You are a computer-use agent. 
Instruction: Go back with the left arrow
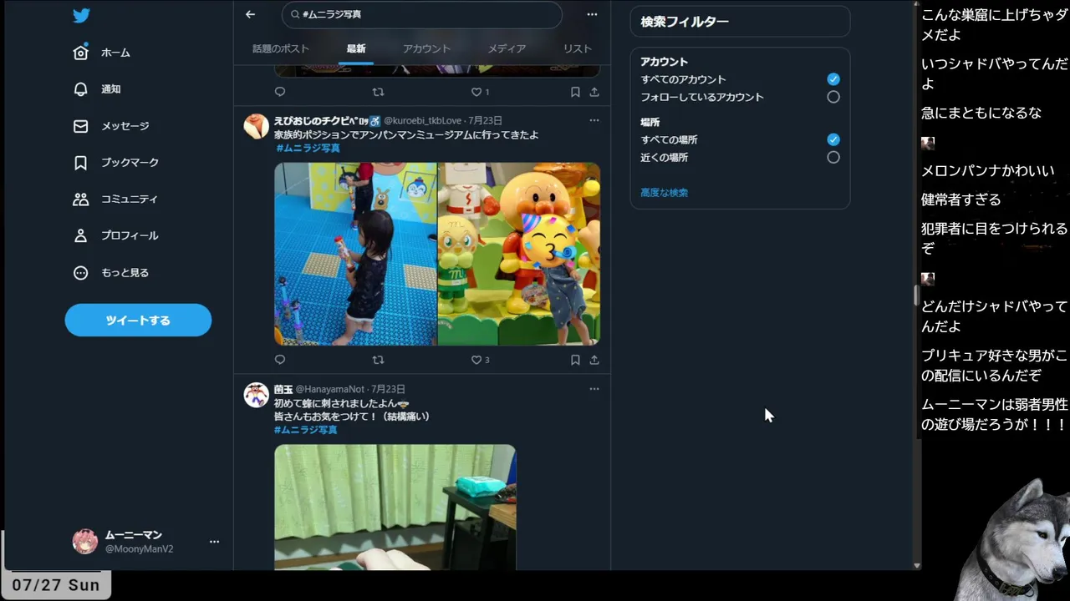click(x=250, y=14)
